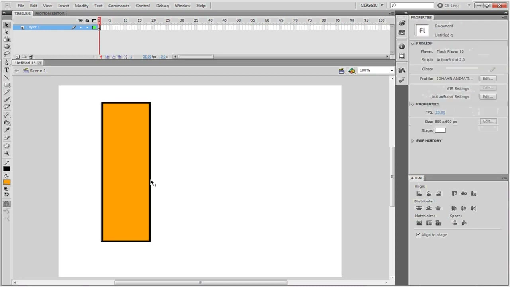Viewport: 510px width, 287px height.
Task: Click Match width and height icon
Action: click(x=439, y=223)
